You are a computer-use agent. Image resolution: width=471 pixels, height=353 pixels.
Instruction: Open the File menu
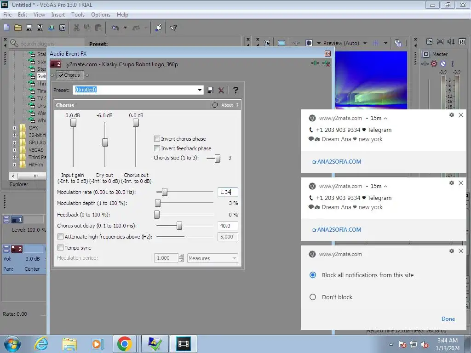point(7,14)
